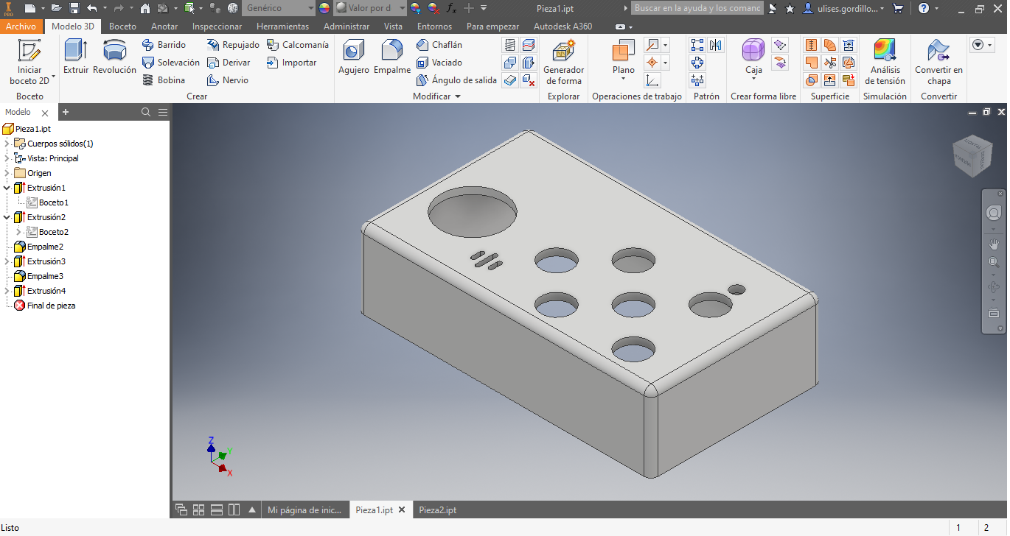Click the Bobina coil tool
The image size is (1010, 536).
(163, 80)
